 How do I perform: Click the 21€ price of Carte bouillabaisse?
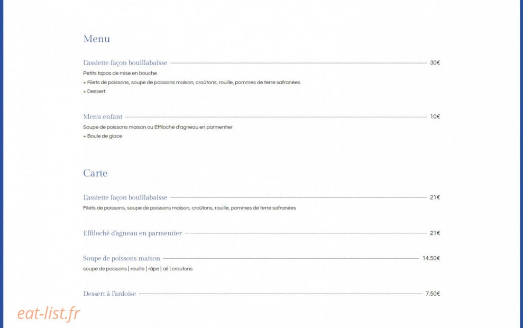point(435,197)
